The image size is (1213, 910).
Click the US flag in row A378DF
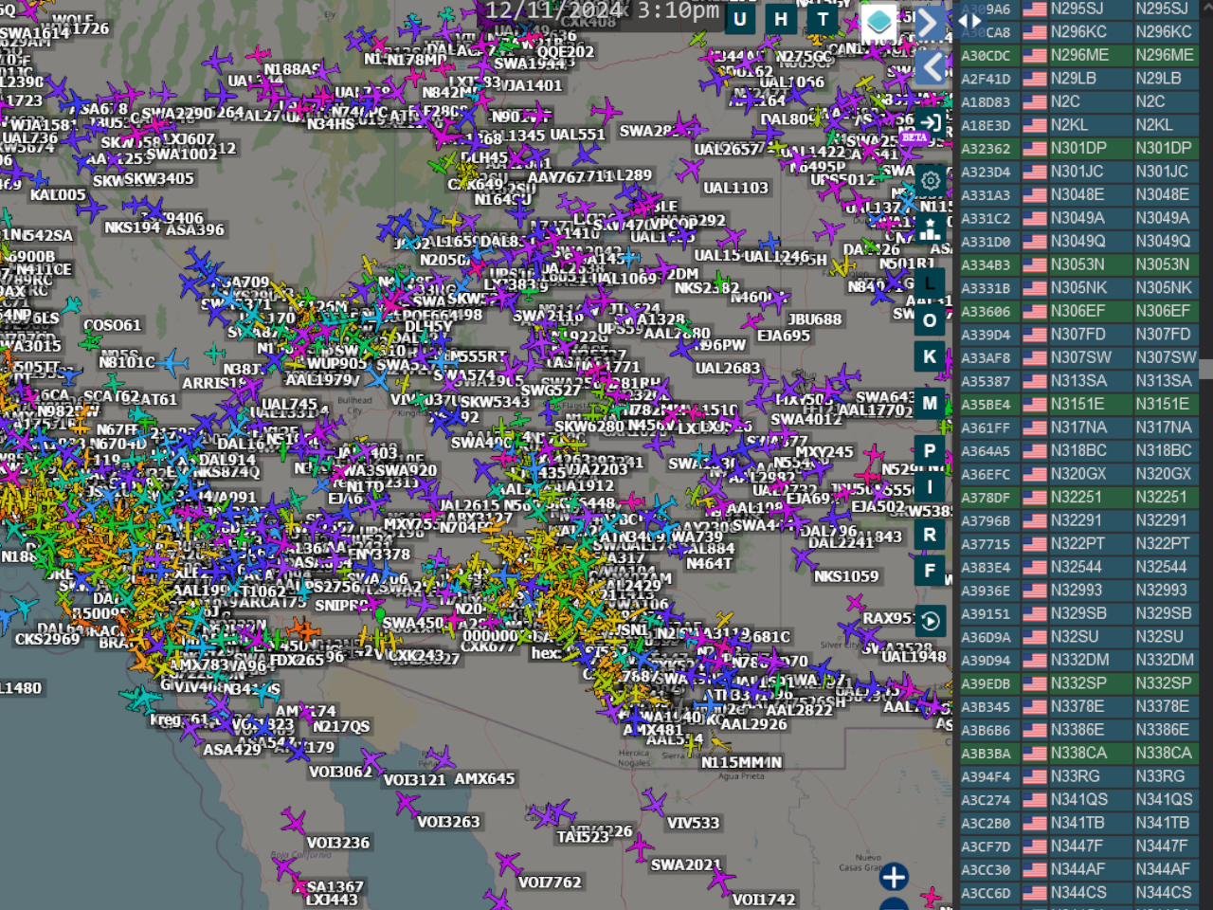click(1034, 497)
